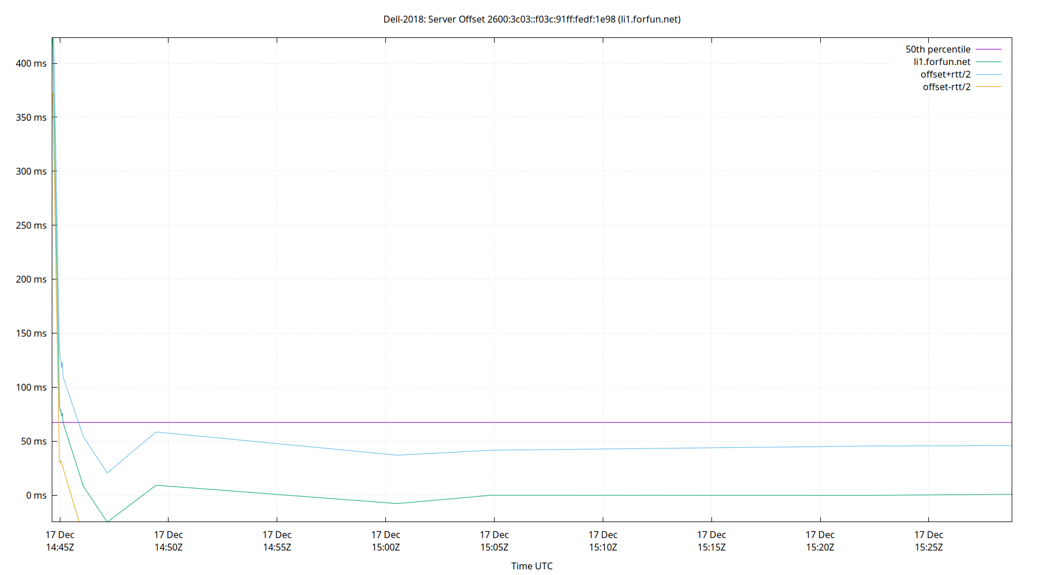Screen dimensions: 1064x575
Task: Select the "0 ms" y-axis label
Action: 36,495
